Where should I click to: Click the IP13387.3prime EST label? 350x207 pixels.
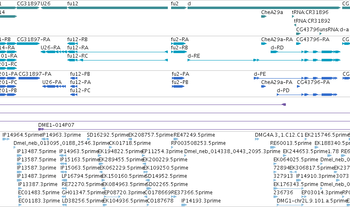pyautogui.click(x=38, y=184)
